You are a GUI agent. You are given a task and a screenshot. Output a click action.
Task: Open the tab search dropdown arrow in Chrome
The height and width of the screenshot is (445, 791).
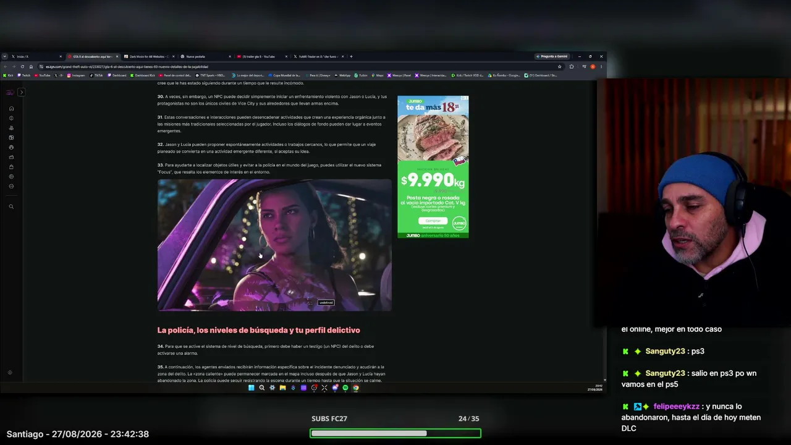tap(4, 56)
